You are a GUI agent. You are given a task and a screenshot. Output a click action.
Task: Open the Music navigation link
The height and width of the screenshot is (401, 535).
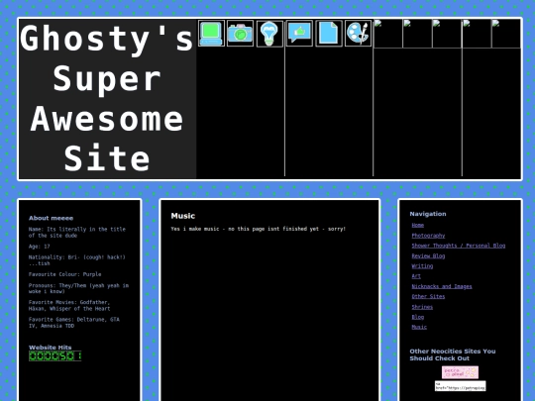tap(419, 327)
